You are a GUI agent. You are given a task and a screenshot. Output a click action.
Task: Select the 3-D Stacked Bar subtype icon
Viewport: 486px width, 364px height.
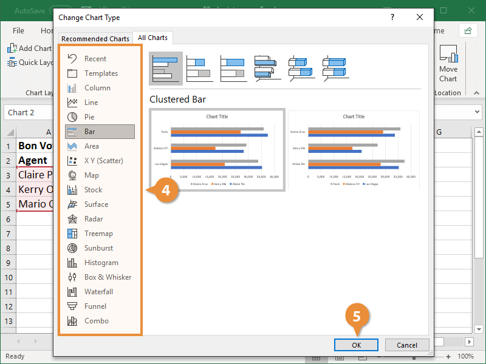(x=302, y=69)
